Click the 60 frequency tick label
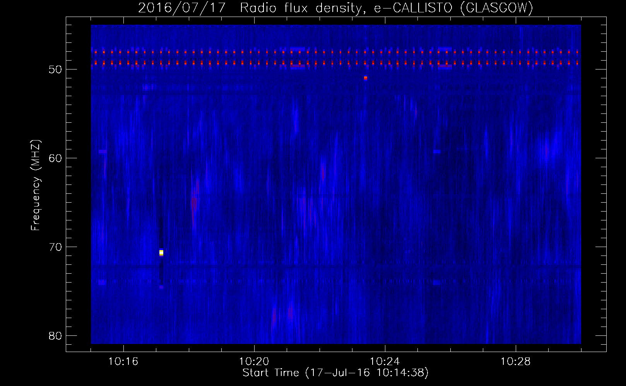Image resolution: width=626 pixels, height=386 pixels. (x=55, y=158)
